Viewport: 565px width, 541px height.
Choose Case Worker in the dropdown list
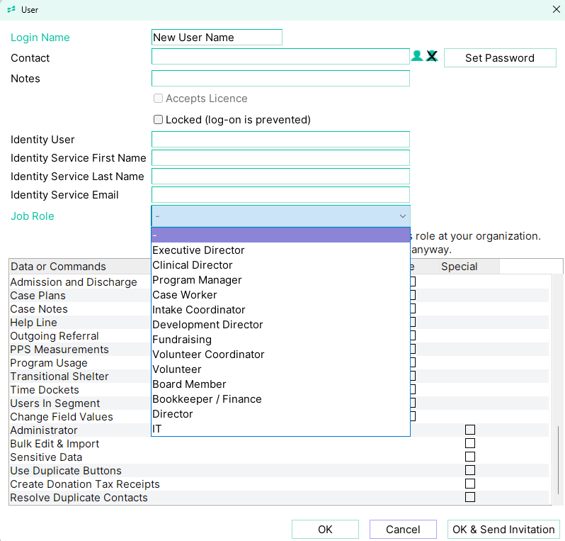(185, 295)
